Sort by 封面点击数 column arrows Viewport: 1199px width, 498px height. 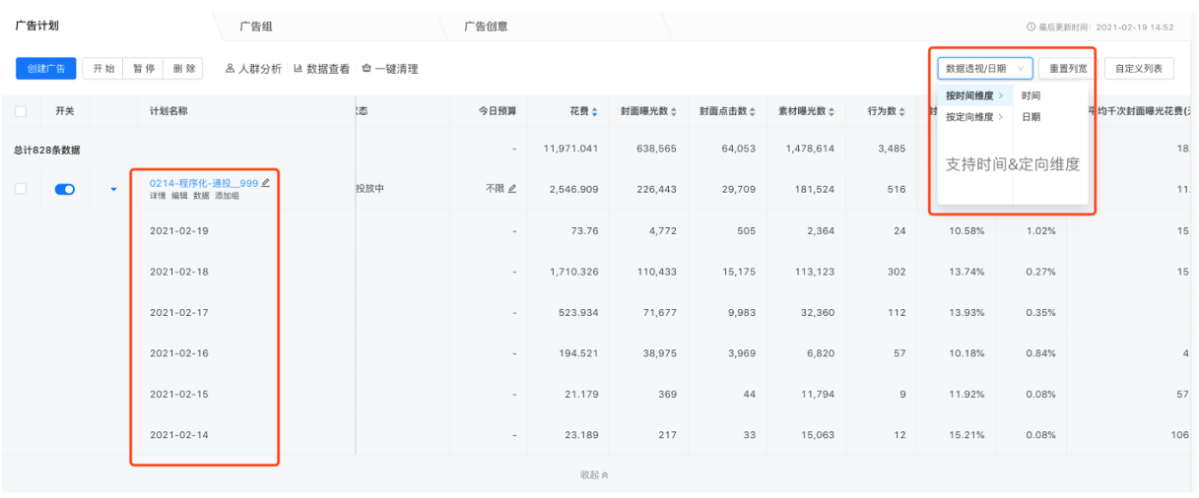pos(753,112)
